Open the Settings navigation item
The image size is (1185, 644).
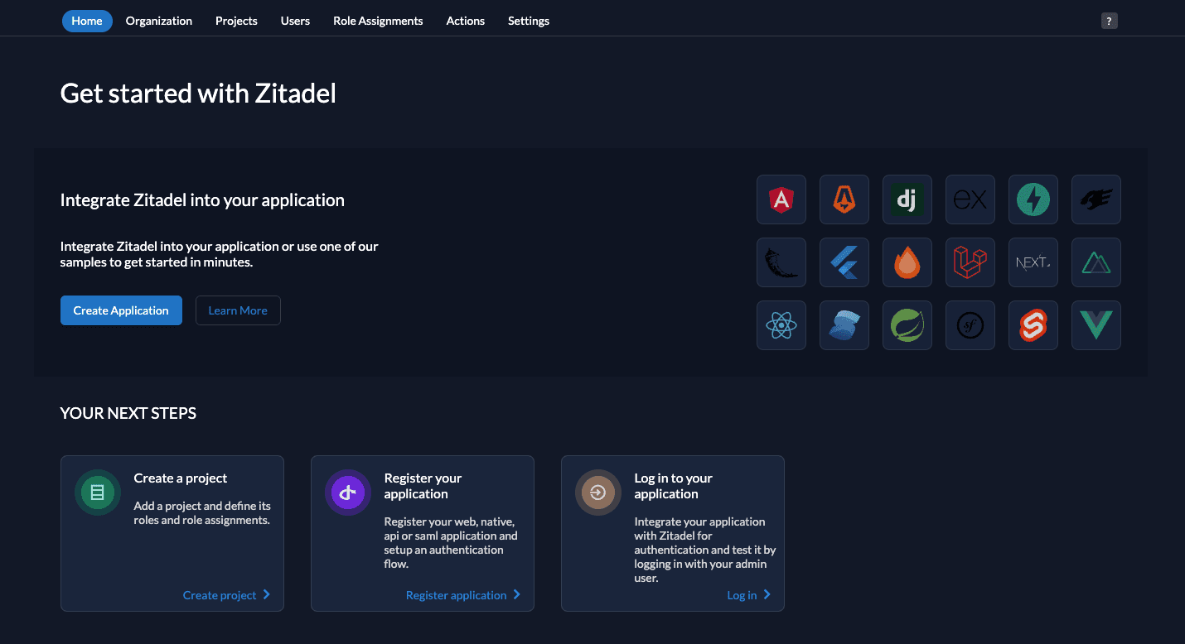(529, 21)
